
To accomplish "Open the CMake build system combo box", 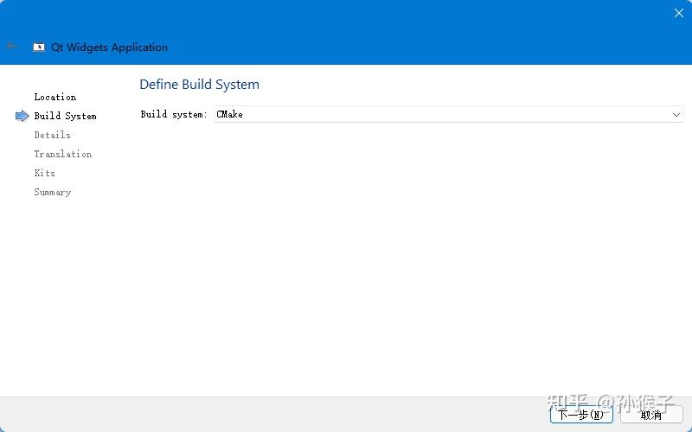I will click(x=449, y=114).
